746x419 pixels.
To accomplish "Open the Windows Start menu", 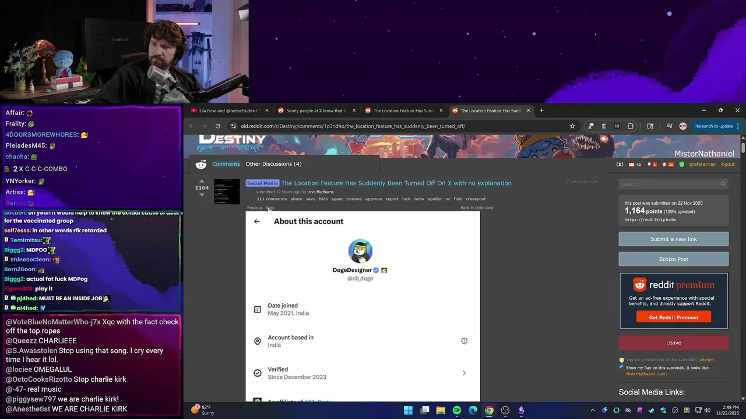I will 409,410.
